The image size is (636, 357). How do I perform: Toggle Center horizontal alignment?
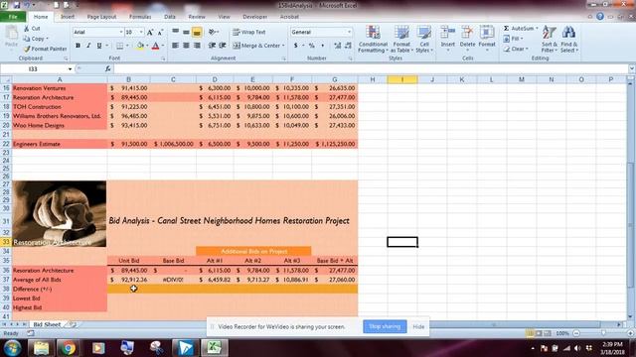(x=186, y=46)
